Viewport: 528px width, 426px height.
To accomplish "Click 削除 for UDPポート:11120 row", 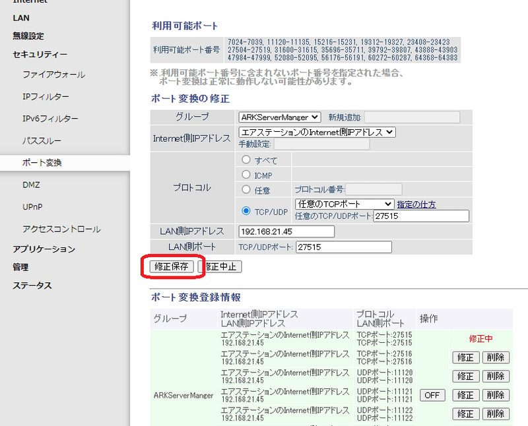I will click(x=496, y=376).
